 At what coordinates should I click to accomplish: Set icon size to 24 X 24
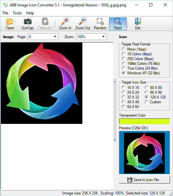(130, 92)
